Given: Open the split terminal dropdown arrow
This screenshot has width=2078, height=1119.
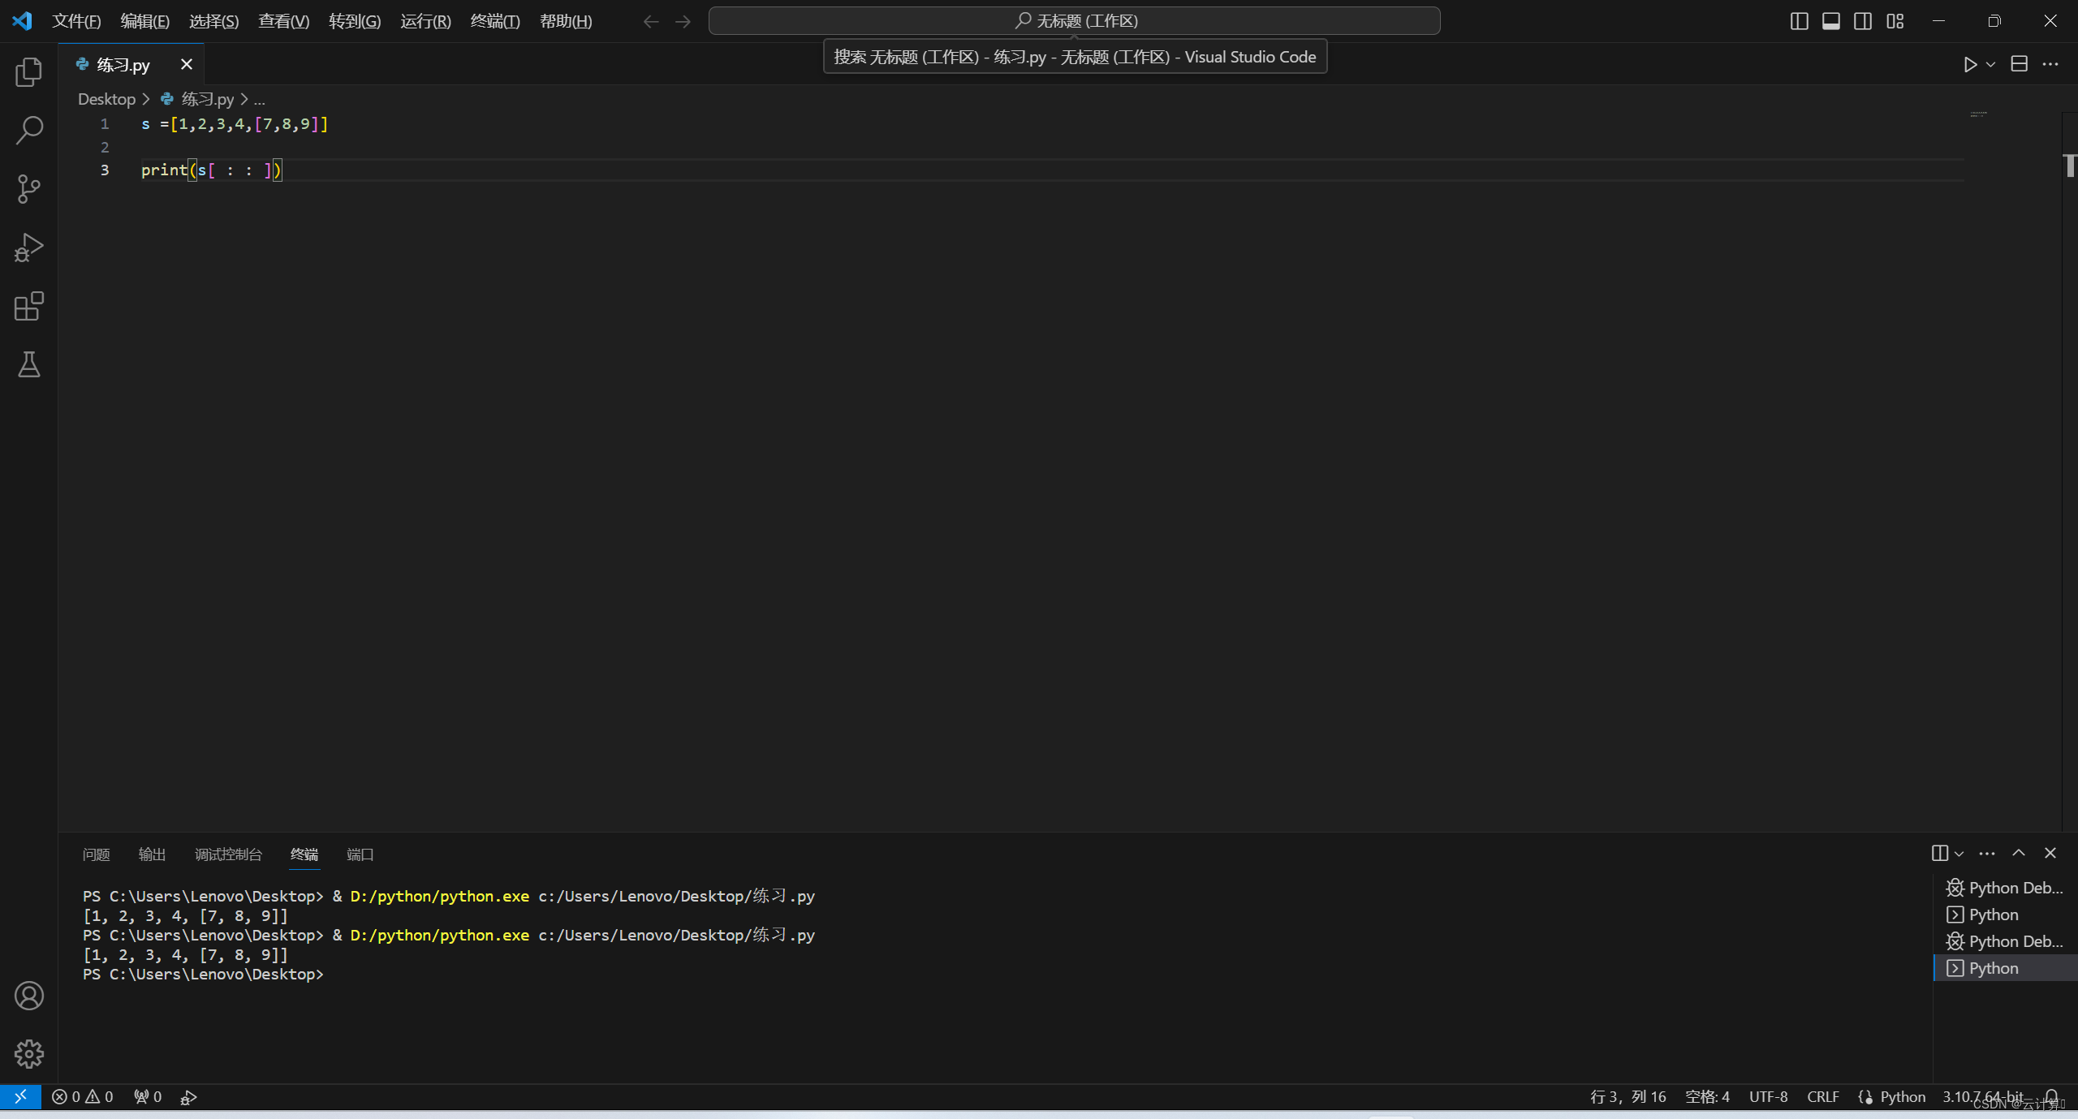Looking at the screenshot, I should (x=1959, y=854).
